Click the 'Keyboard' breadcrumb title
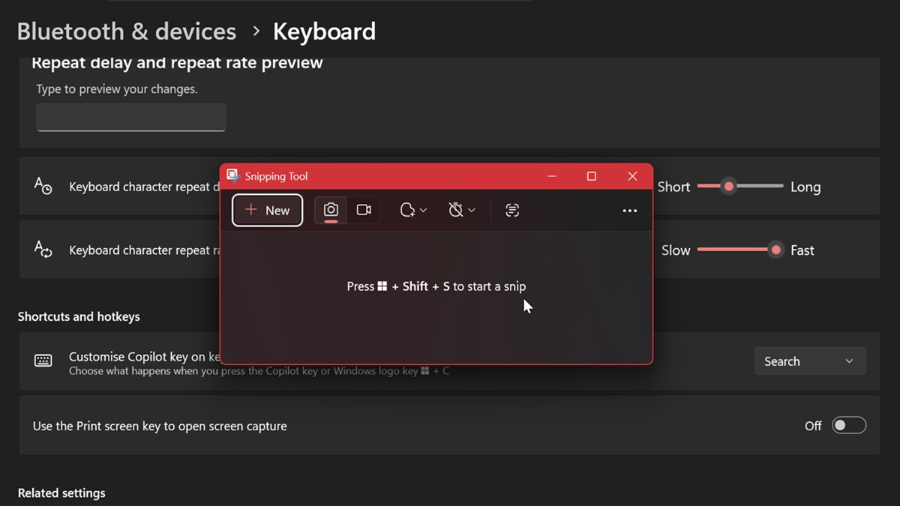 (324, 31)
